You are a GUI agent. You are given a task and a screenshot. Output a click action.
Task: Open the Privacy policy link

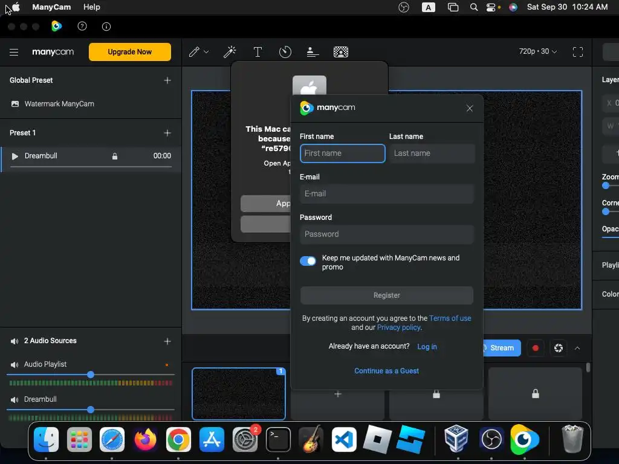click(x=399, y=327)
